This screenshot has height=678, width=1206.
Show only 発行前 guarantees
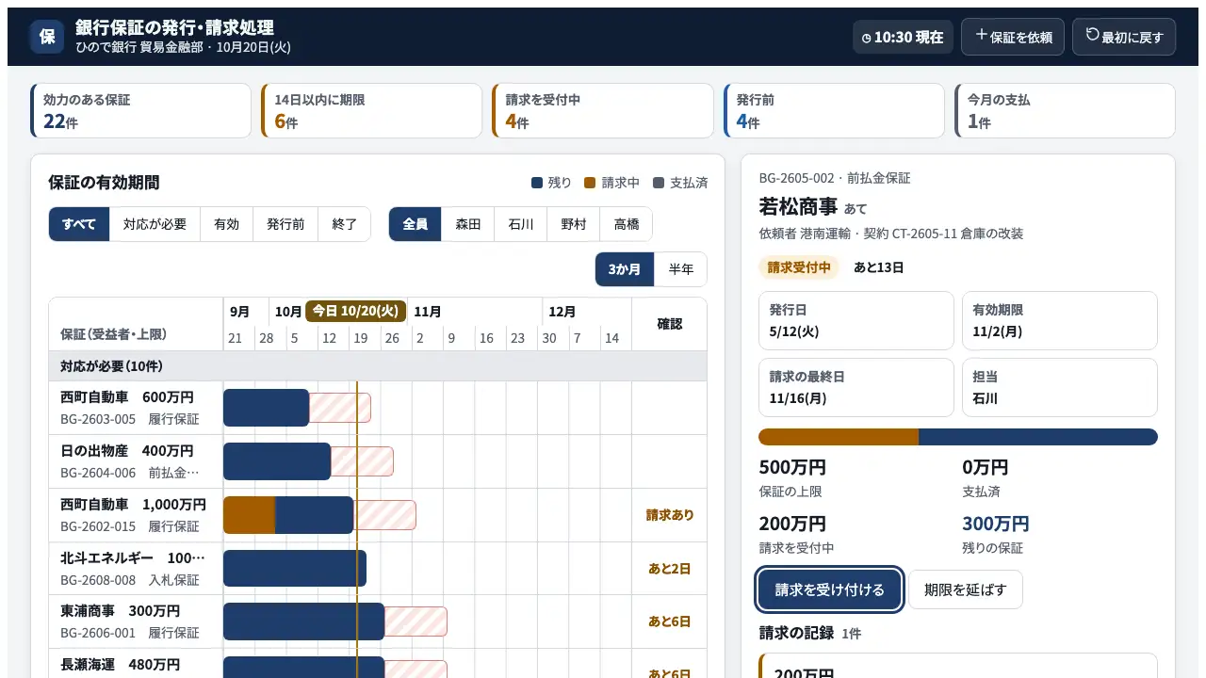[x=285, y=224]
